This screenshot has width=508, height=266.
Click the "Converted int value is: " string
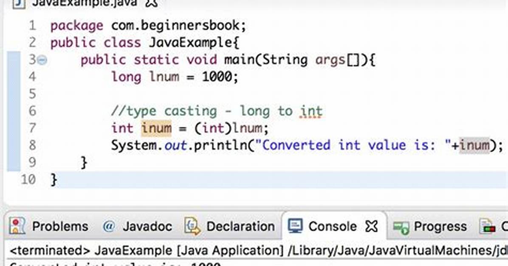[x=353, y=145]
